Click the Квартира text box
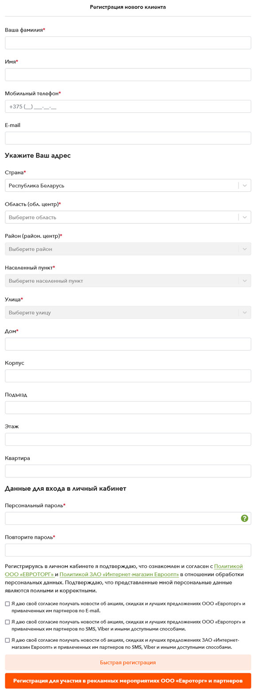 [x=128, y=471]
